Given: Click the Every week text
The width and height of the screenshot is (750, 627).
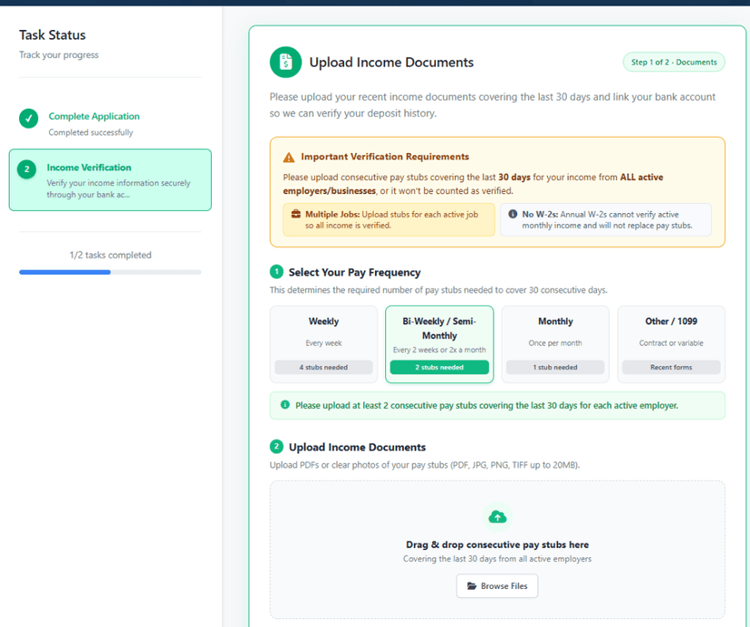Looking at the screenshot, I should 323,343.
